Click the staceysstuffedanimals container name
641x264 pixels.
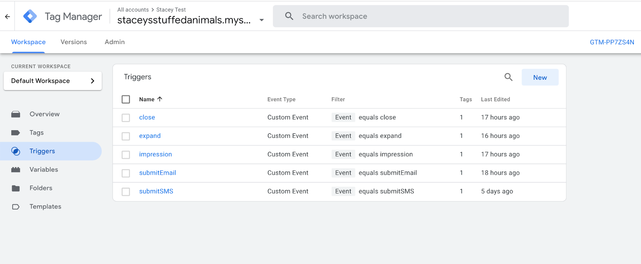point(184,20)
